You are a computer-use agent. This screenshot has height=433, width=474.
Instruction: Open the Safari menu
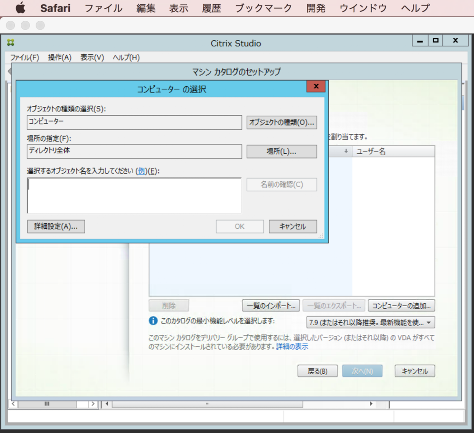pos(56,8)
